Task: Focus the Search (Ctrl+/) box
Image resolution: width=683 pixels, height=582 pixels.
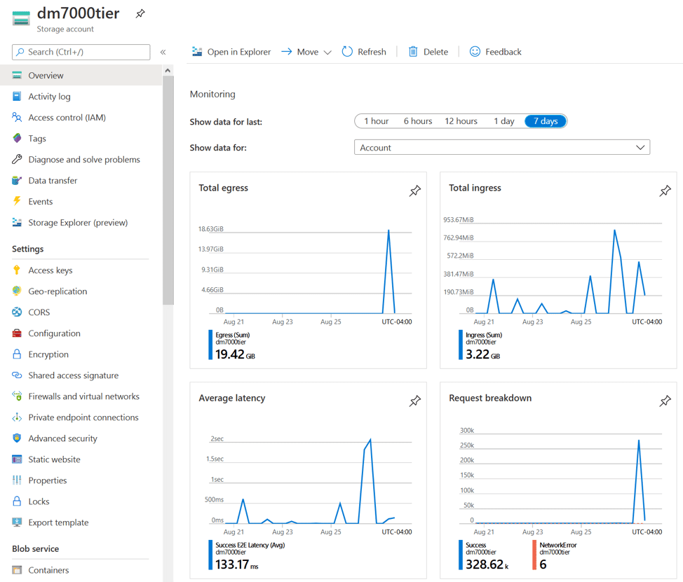Action: coord(81,53)
